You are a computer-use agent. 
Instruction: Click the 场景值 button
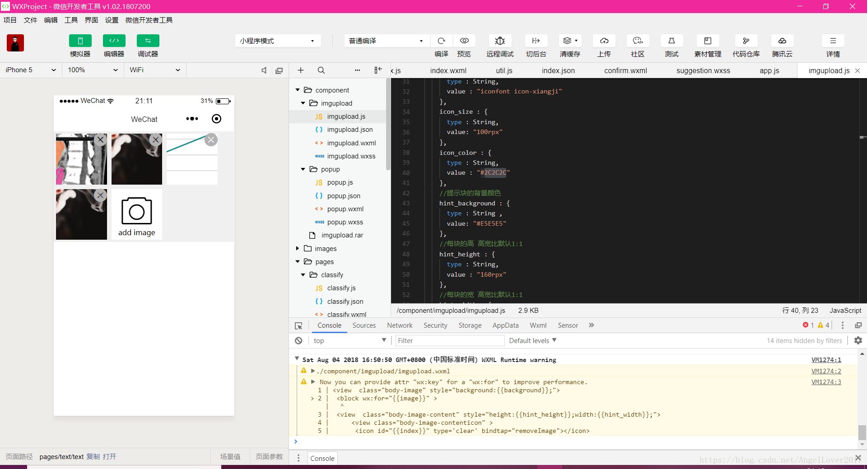pyautogui.click(x=230, y=456)
